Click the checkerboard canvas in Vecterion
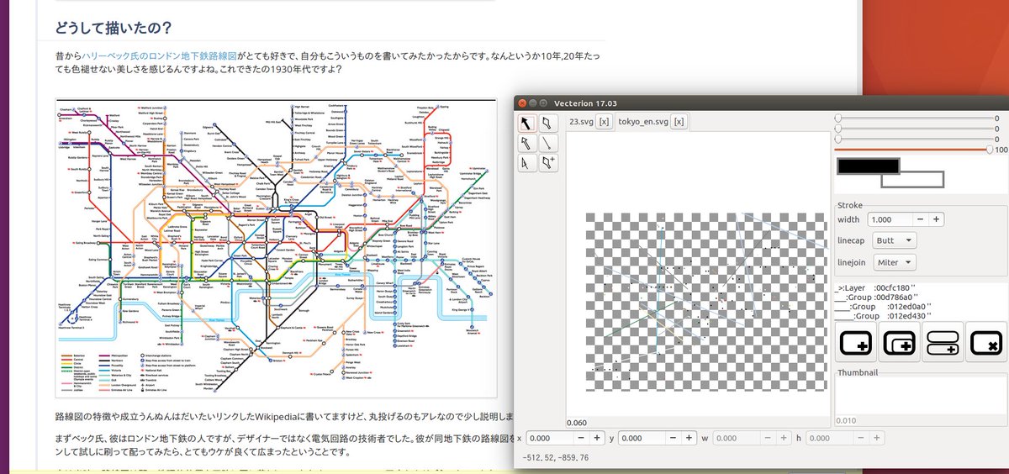This screenshot has height=474, width=1009. point(706,302)
